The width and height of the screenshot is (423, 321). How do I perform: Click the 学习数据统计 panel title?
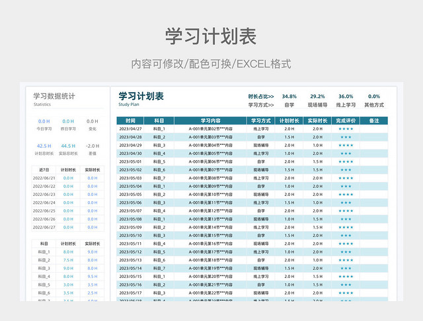(x=54, y=96)
